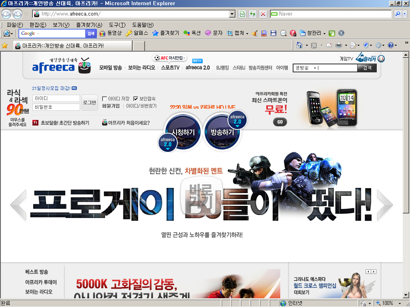Open the address bar URL dropdown
The width and height of the screenshot is (410, 307).
coord(232,14)
